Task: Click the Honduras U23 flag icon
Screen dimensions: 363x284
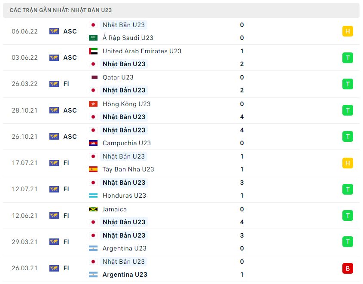Action: coord(93,195)
